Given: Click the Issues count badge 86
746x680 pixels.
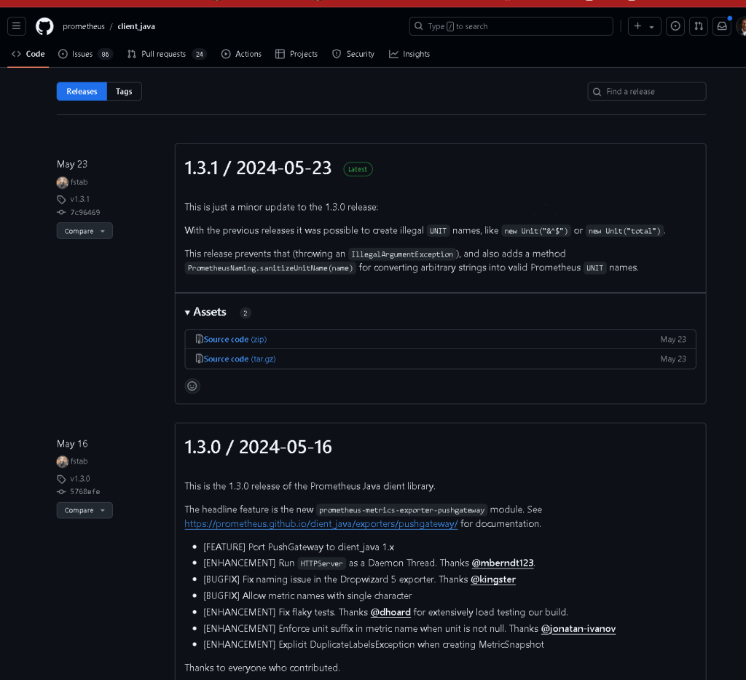Looking at the screenshot, I should click(105, 54).
